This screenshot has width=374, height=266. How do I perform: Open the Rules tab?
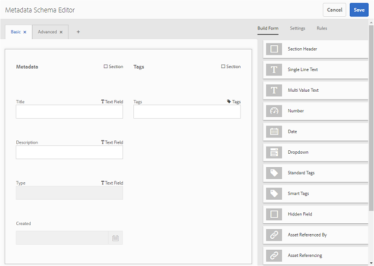[322, 28]
